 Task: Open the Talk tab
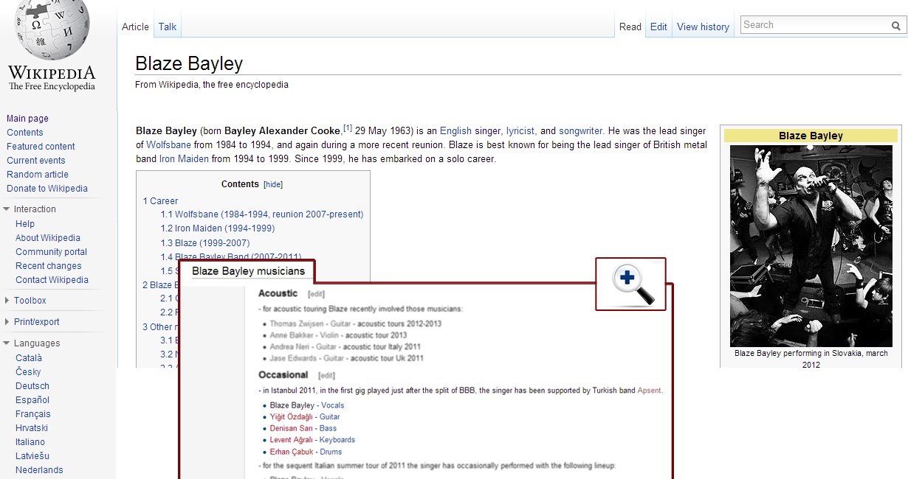(168, 27)
